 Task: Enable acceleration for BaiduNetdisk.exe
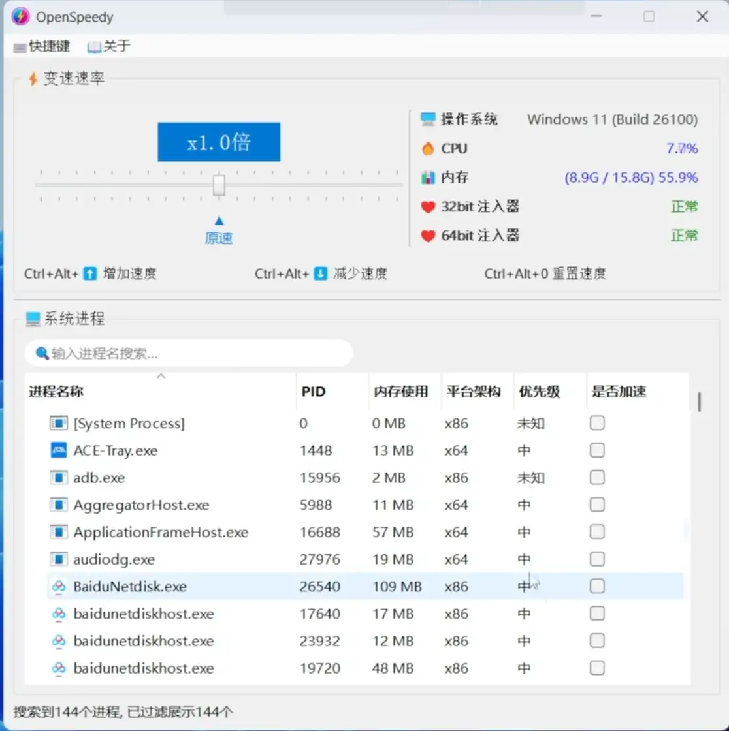point(596,586)
